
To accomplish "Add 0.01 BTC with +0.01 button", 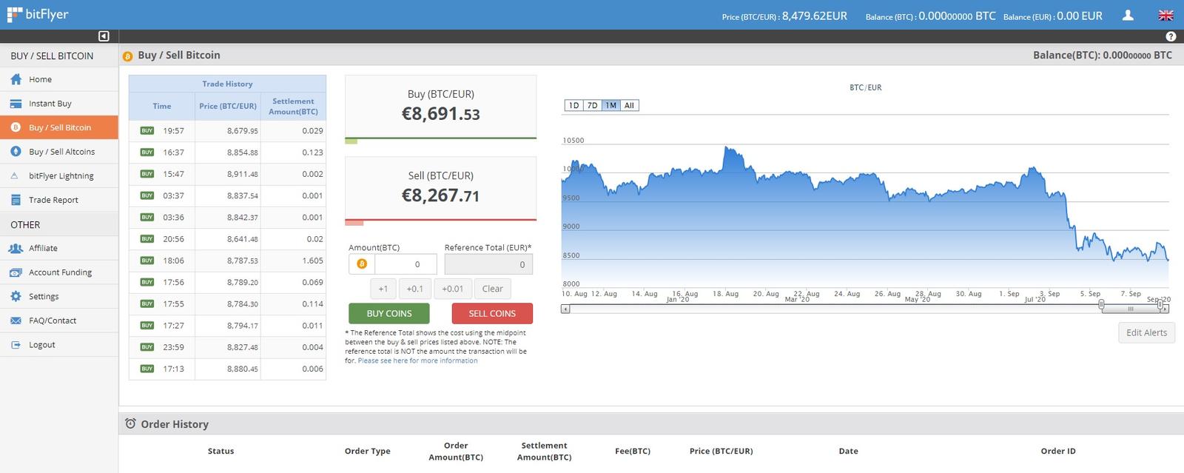I will pos(453,289).
